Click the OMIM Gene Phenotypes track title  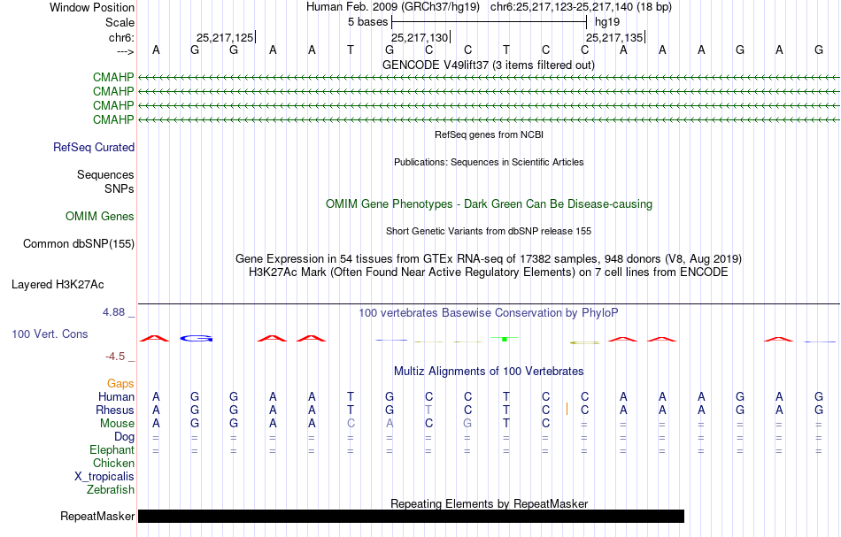point(489,204)
